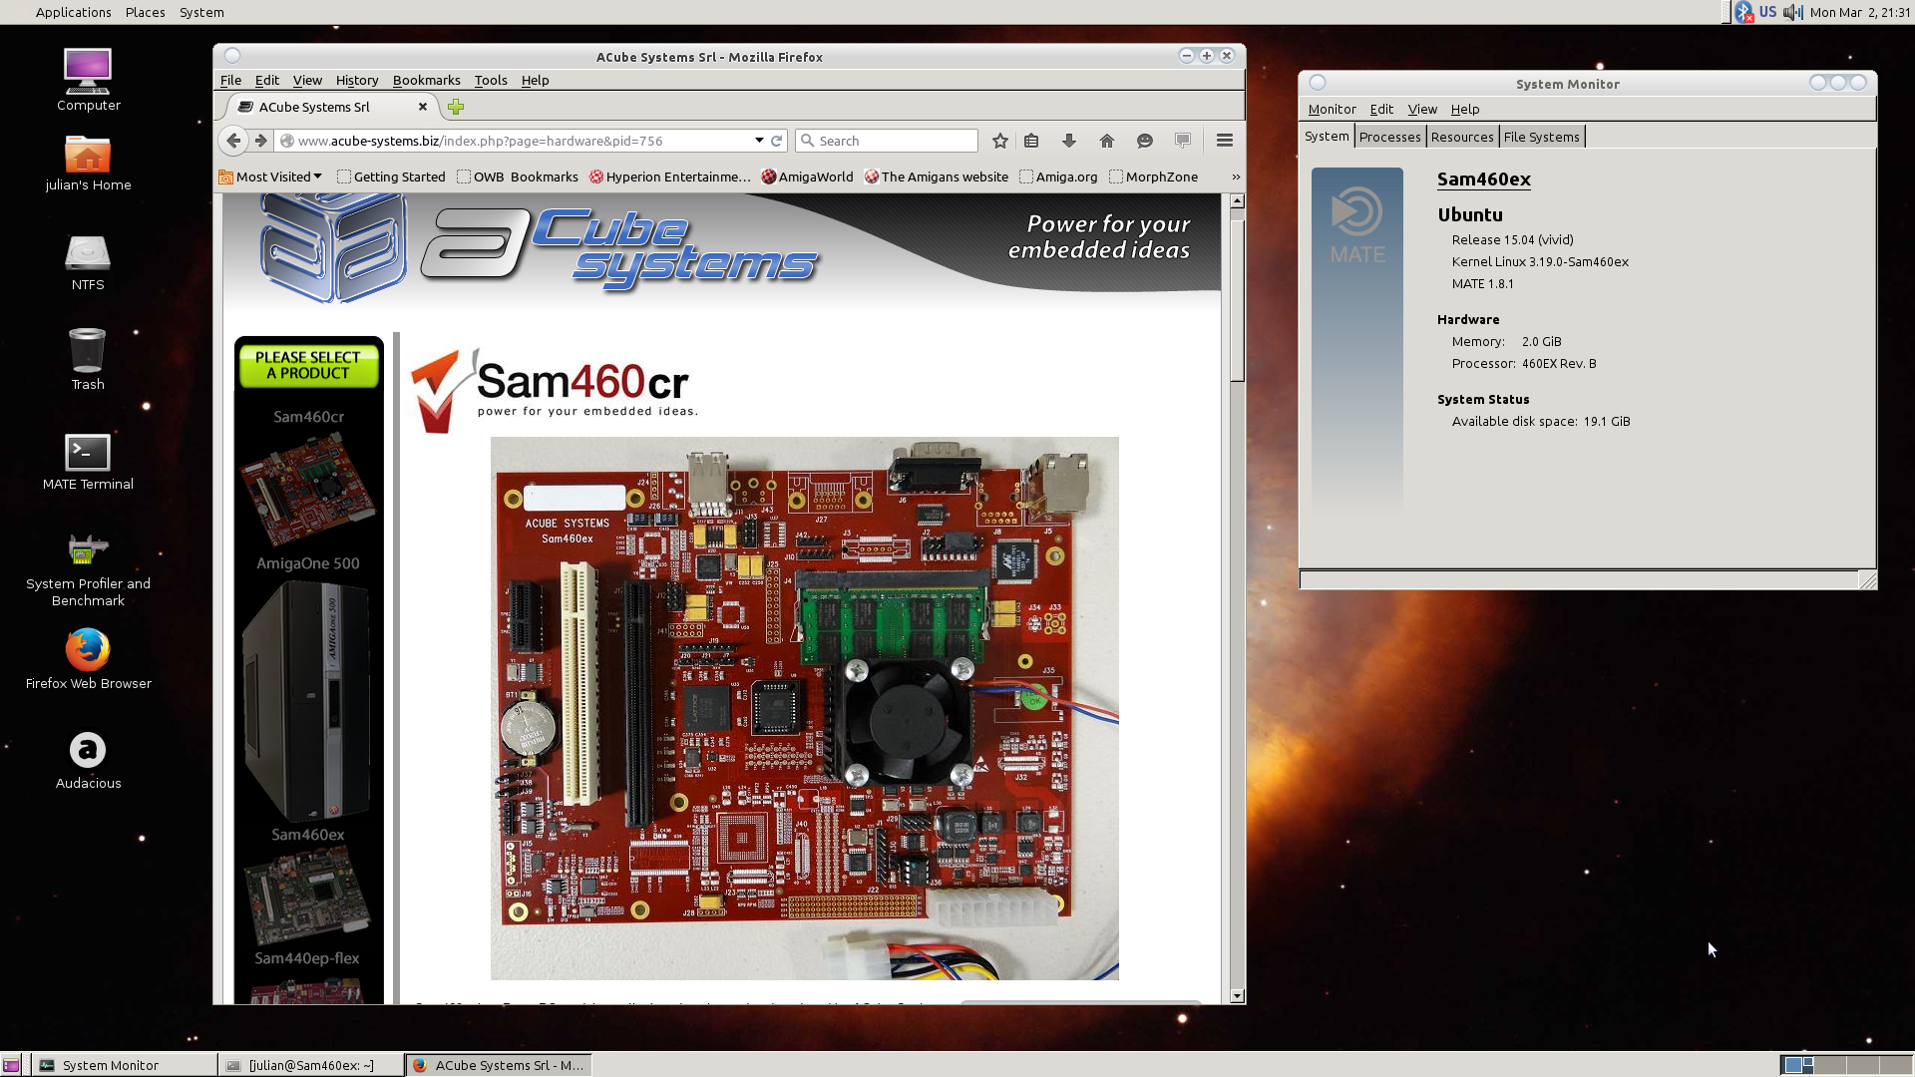Click the bookmarks list icon in the toolbar
Screen dimensions: 1915x1077
coord(1031,141)
